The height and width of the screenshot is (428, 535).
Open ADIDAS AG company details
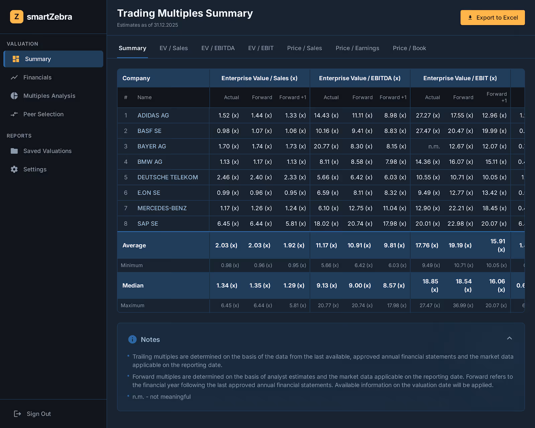[x=153, y=115]
